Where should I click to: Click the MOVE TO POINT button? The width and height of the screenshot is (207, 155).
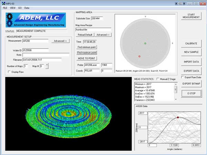(x=87, y=59)
